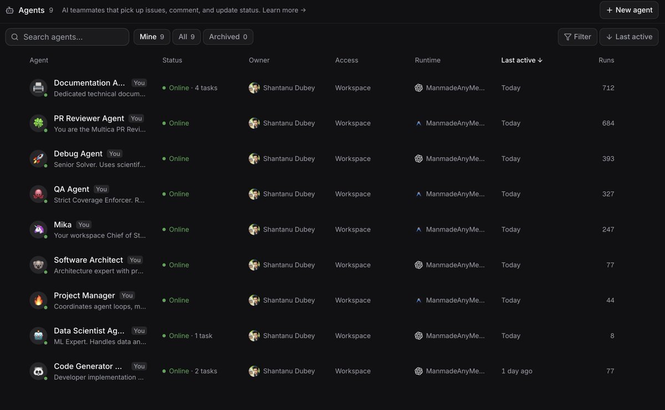This screenshot has width=665, height=410.
Task: Click runtime icon in Documentation Agent row
Action: point(419,88)
